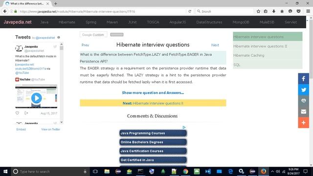Go to Firefox home page icon
The height and width of the screenshot is (176, 313).
tap(282, 11)
